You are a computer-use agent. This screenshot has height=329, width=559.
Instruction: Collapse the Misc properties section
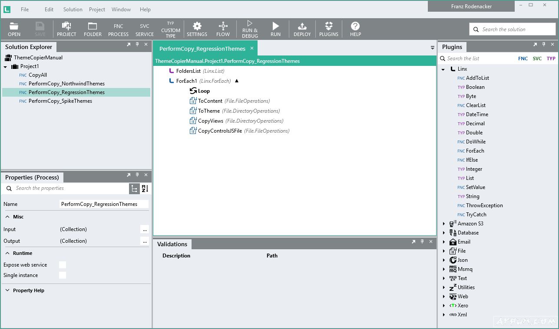(x=7, y=217)
